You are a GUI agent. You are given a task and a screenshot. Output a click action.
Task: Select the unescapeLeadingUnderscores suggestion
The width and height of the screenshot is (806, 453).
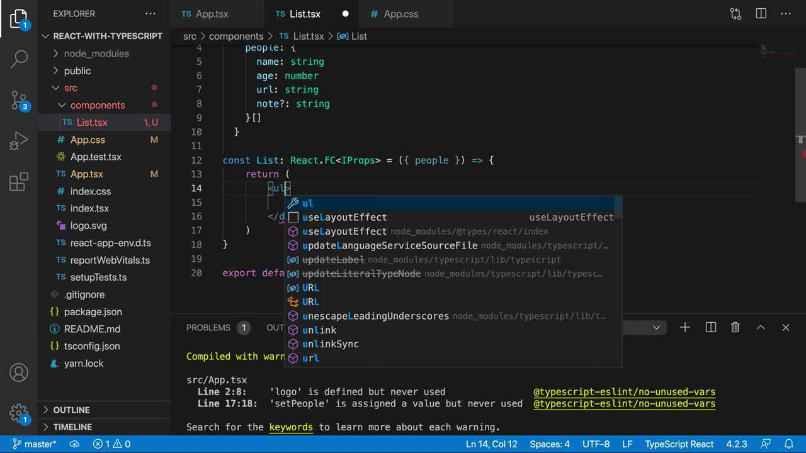point(453,316)
